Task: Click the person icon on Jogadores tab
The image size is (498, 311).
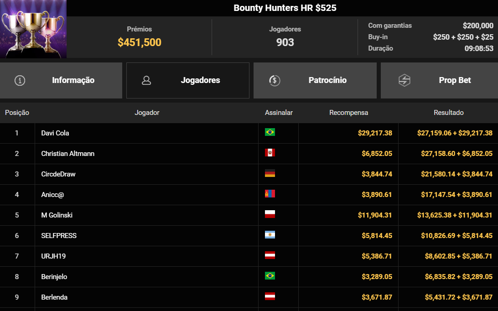Action: [x=146, y=80]
